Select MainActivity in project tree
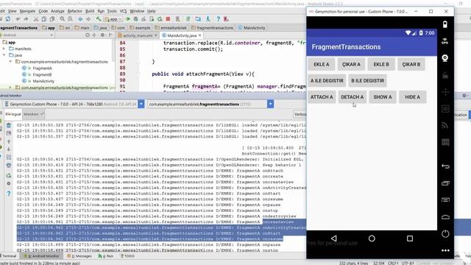The width and height of the screenshot is (471, 265). click(x=43, y=81)
